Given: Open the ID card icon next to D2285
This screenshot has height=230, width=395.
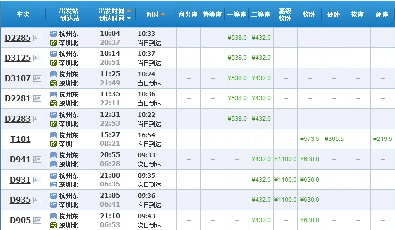Looking at the screenshot, I should pyautogui.click(x=37, y=38).
